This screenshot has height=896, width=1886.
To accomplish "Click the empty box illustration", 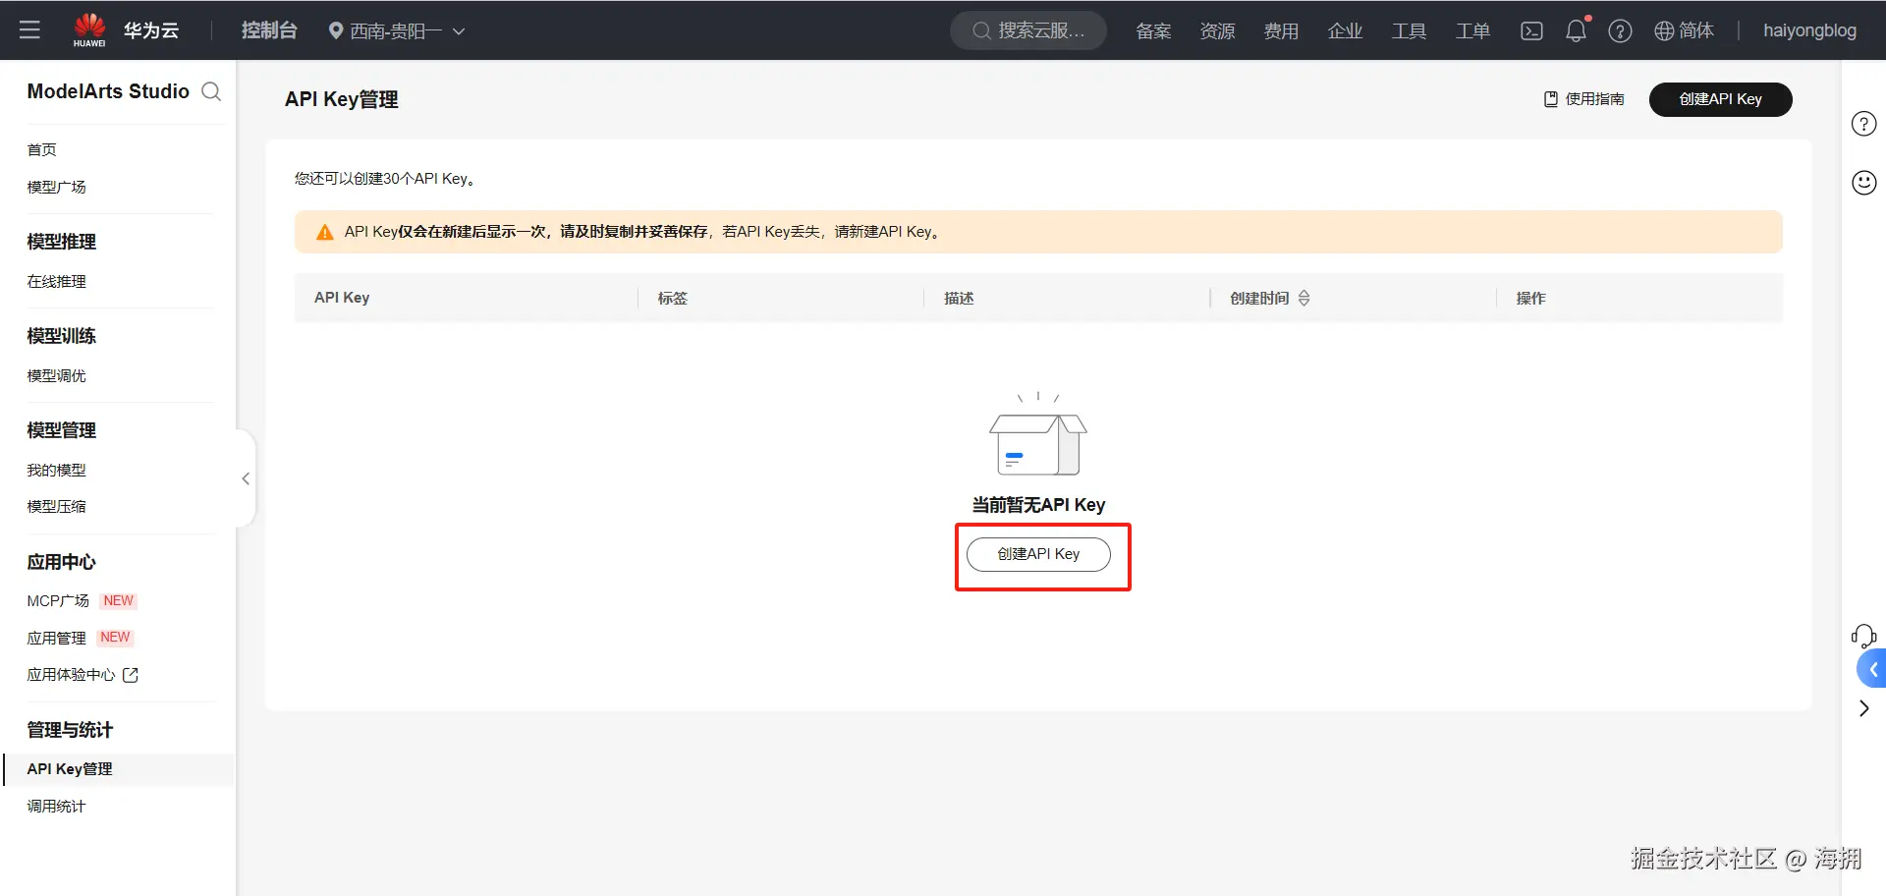I will click(1037, 435).
